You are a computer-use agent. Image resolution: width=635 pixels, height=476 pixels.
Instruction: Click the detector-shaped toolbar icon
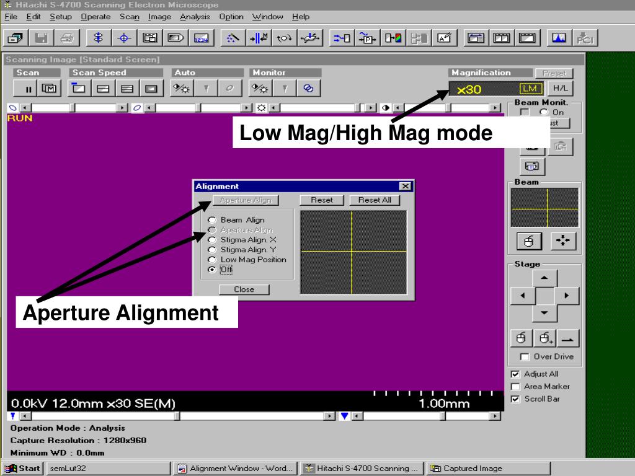(x=175, y=38)
